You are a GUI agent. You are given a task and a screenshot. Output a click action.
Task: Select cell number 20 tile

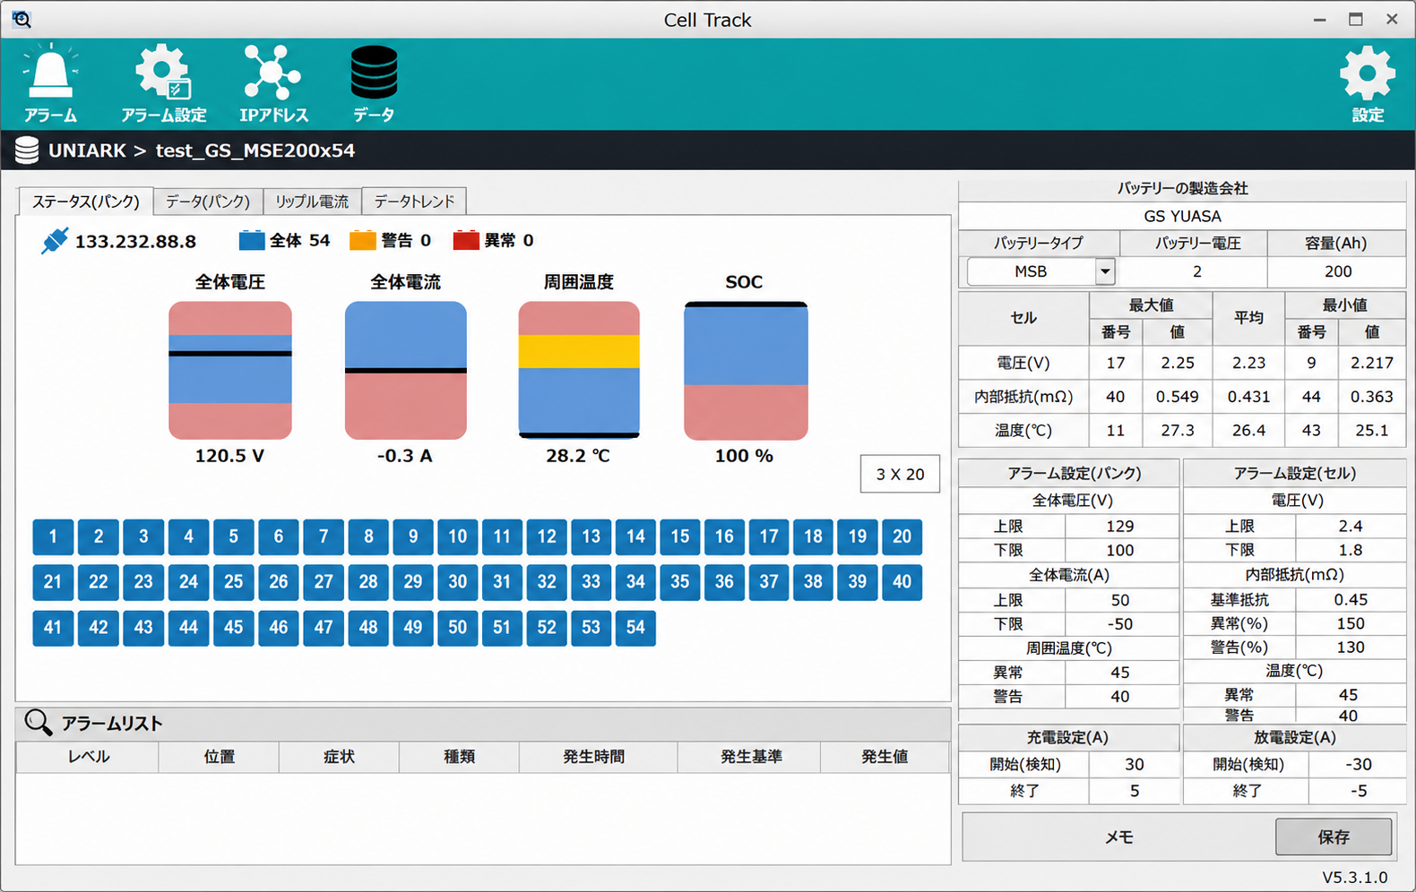(x=902, y=536)
